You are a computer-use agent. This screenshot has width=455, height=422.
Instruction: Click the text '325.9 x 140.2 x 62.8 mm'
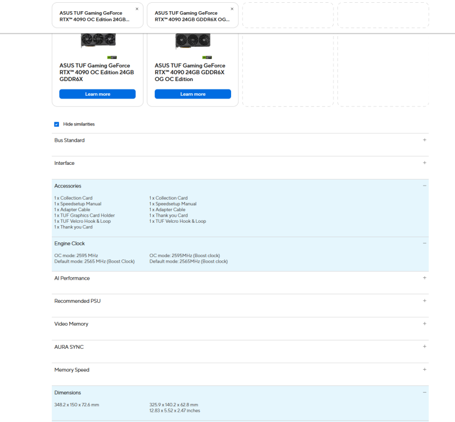(174, 405)
